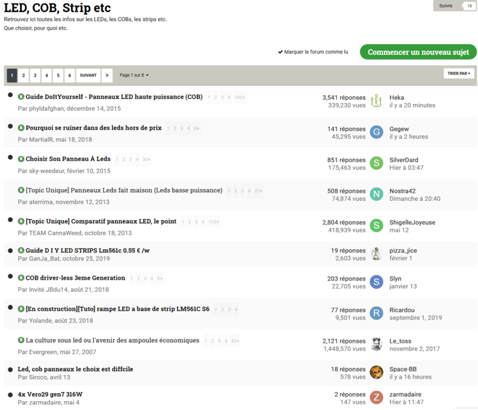Go to forum page 2
Screen dimensions: 478x410
coord(23,75)
